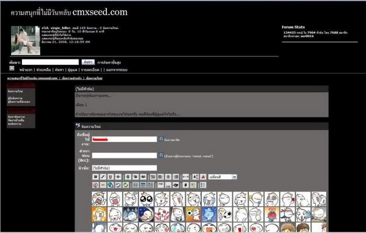Open the รายละเอียด profile menu item
The height and width of the screenshot is (233, 366).
[x=90, y=69]
